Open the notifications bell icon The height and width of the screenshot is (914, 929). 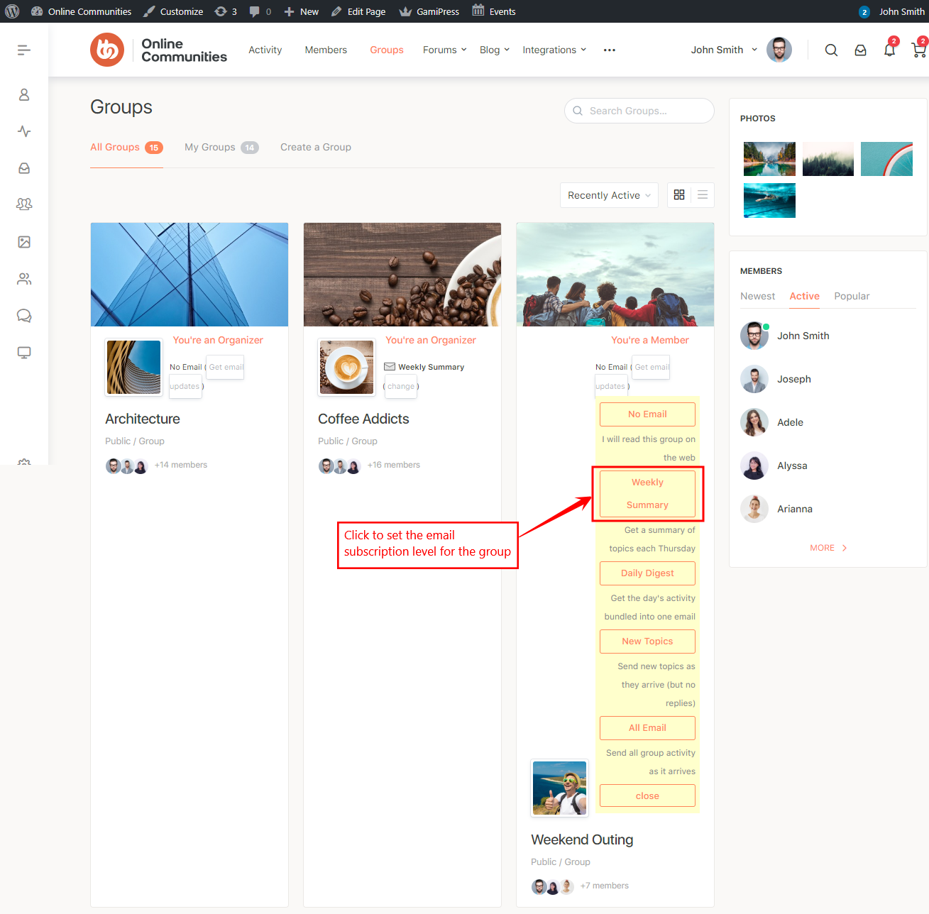click(x=889, y=50)
